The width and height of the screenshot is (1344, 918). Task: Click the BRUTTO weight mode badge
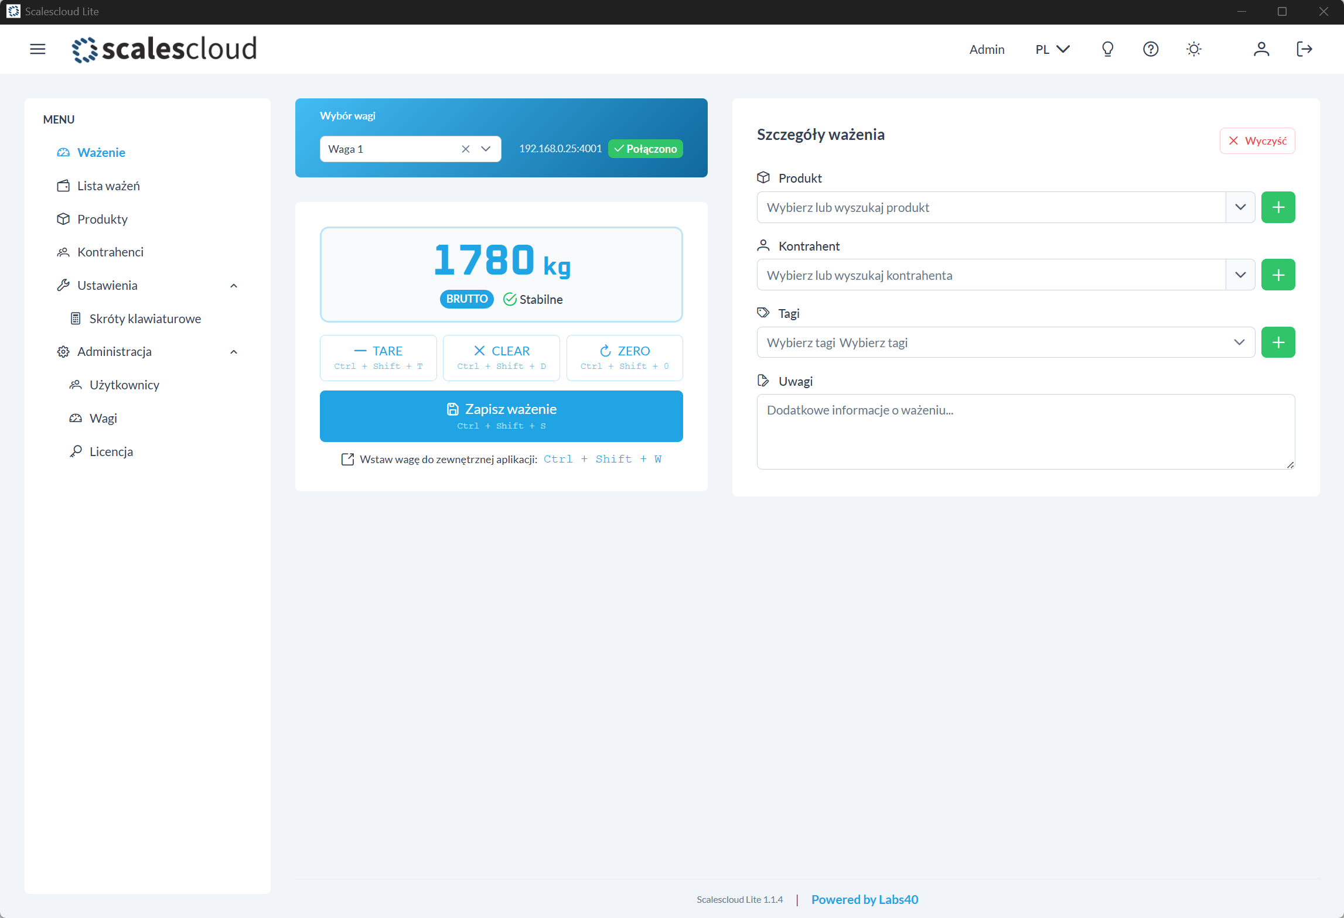[466, 299]
